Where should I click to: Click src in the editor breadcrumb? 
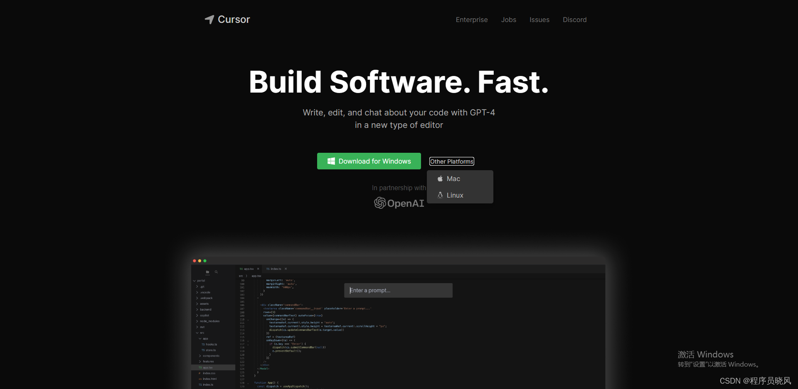241,276
